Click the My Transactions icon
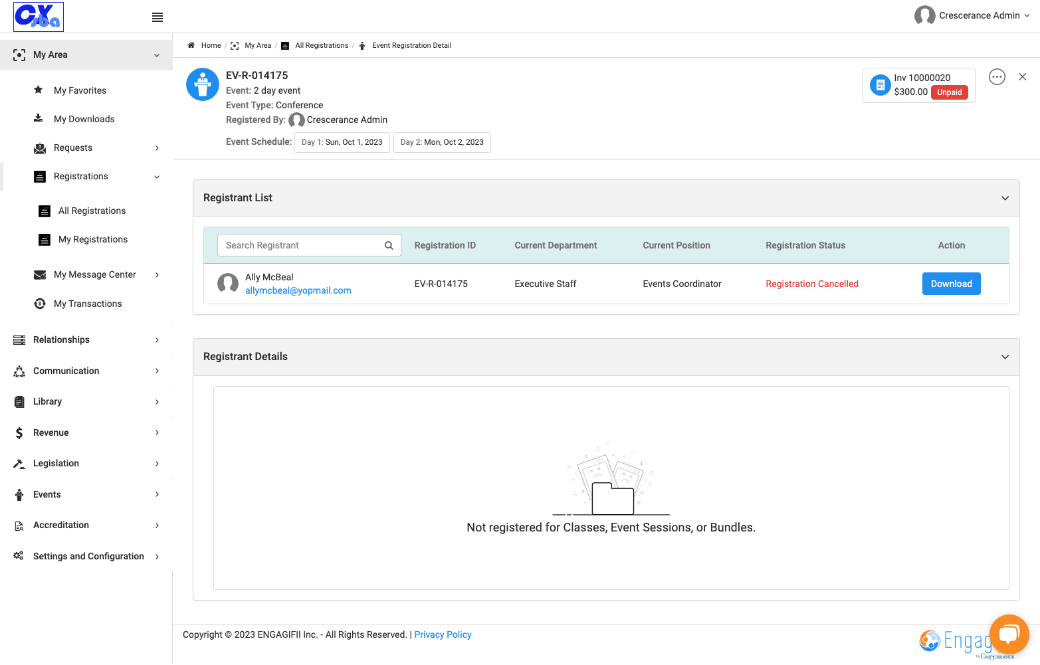 point(40,304)
